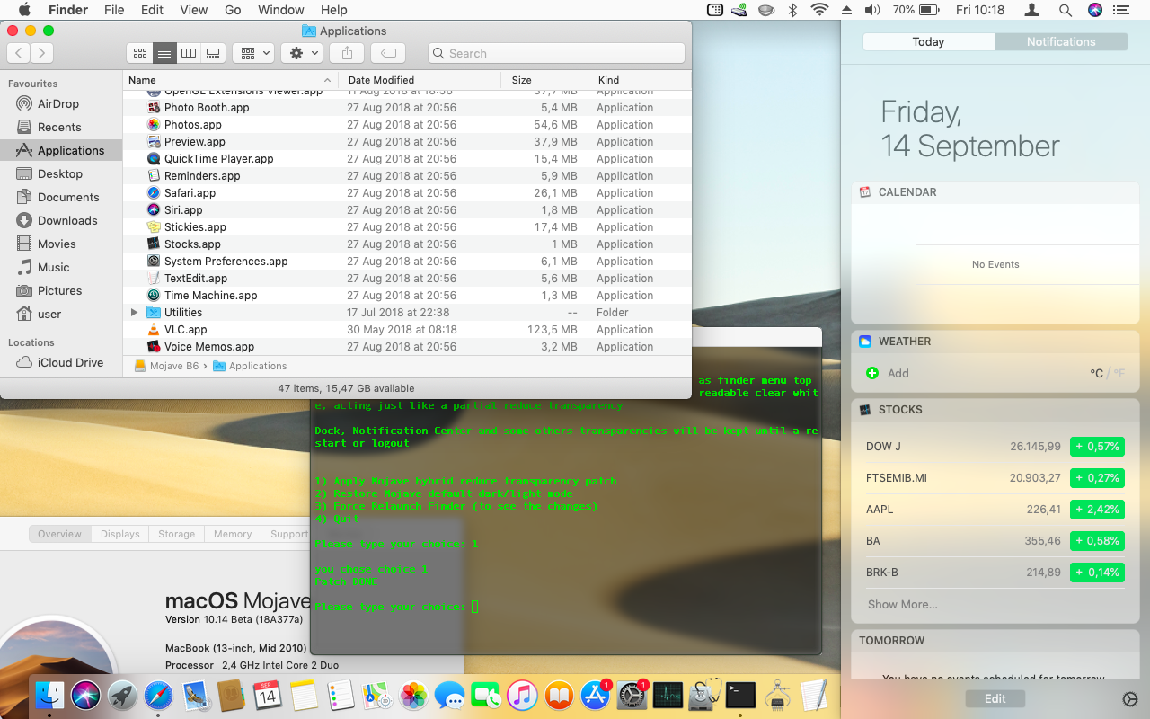Expand the Utilities folder disclosure triangle
The height and width of the screenshot is (719, 1150).
(x=135, y=313)
